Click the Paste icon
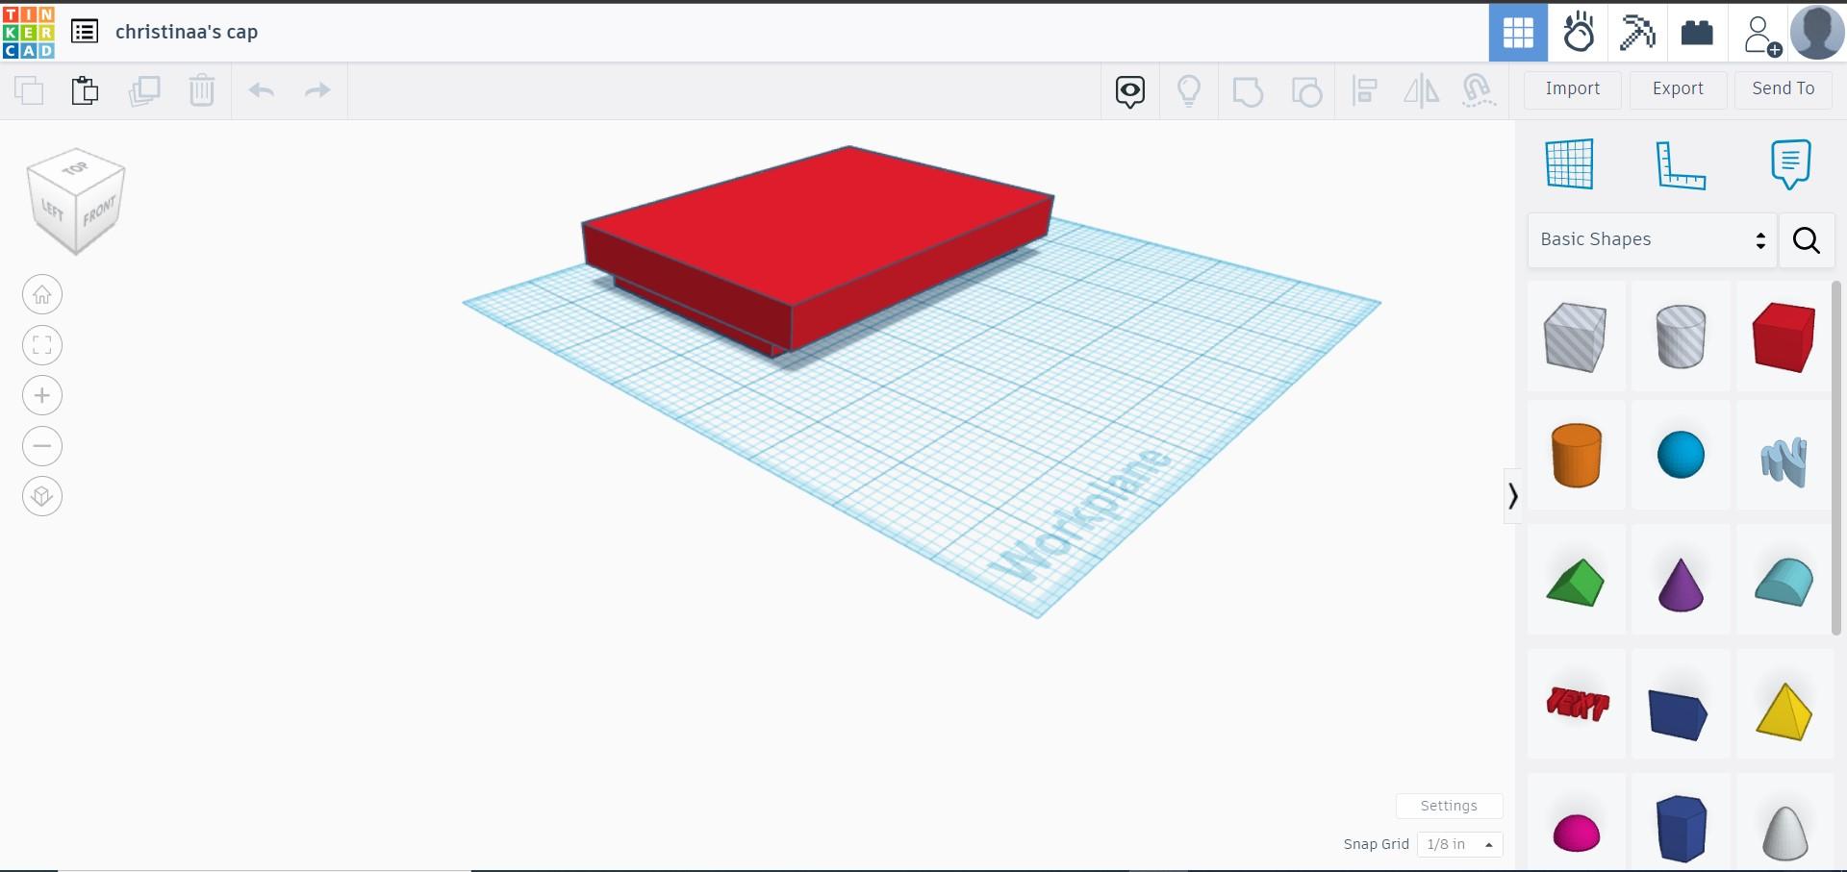Screen dimensions: 1847x872 click(x=85, y=90)
